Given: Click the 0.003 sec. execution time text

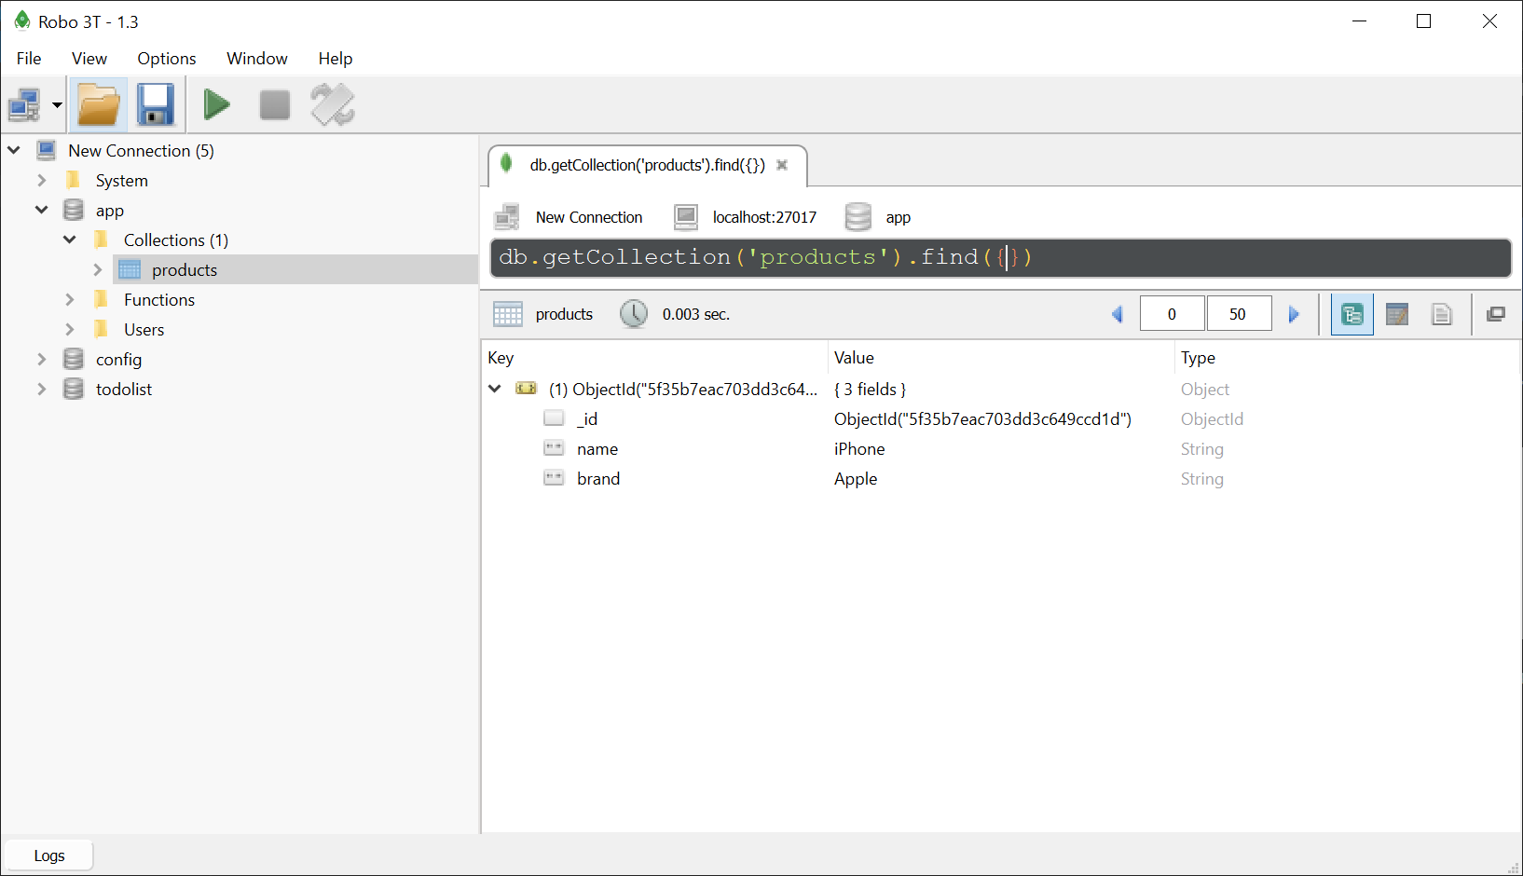Looking at the screenshot, I should pyautogui.click(x=696, y=314).
